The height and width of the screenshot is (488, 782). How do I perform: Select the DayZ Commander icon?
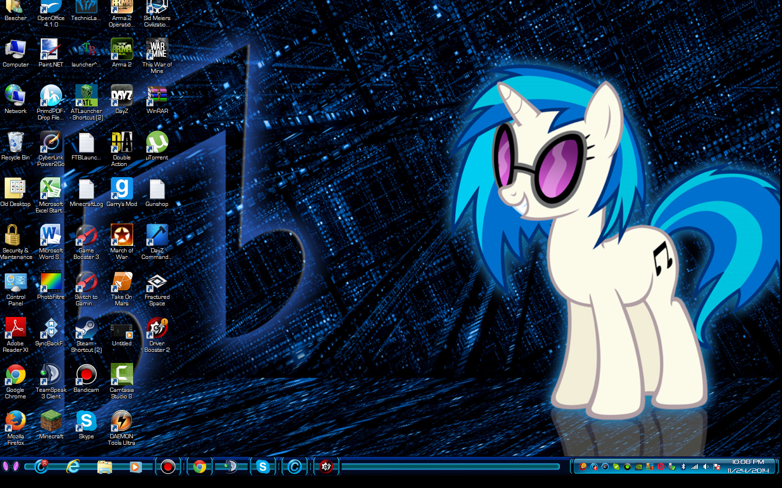pyautogui.click(x=157, y=242)
